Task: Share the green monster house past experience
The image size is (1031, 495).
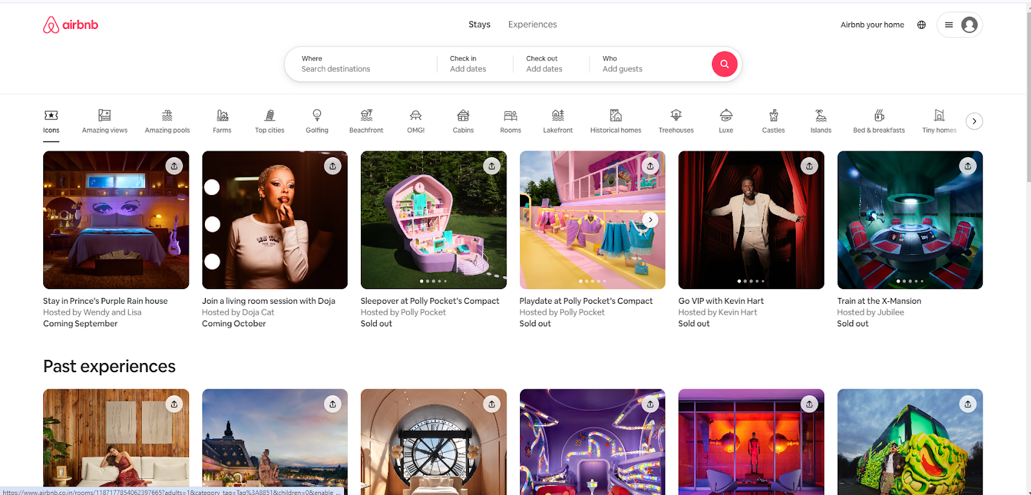Action: pos(968,404)
